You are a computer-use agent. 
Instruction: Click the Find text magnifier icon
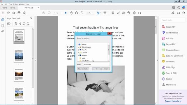(25, 13)
